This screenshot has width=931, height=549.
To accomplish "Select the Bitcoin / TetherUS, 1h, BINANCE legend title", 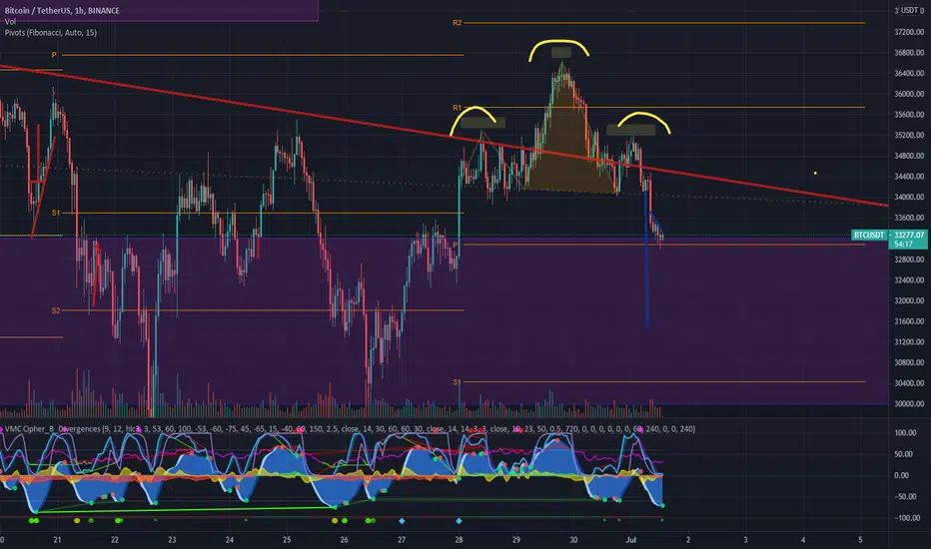I will 62,11.
